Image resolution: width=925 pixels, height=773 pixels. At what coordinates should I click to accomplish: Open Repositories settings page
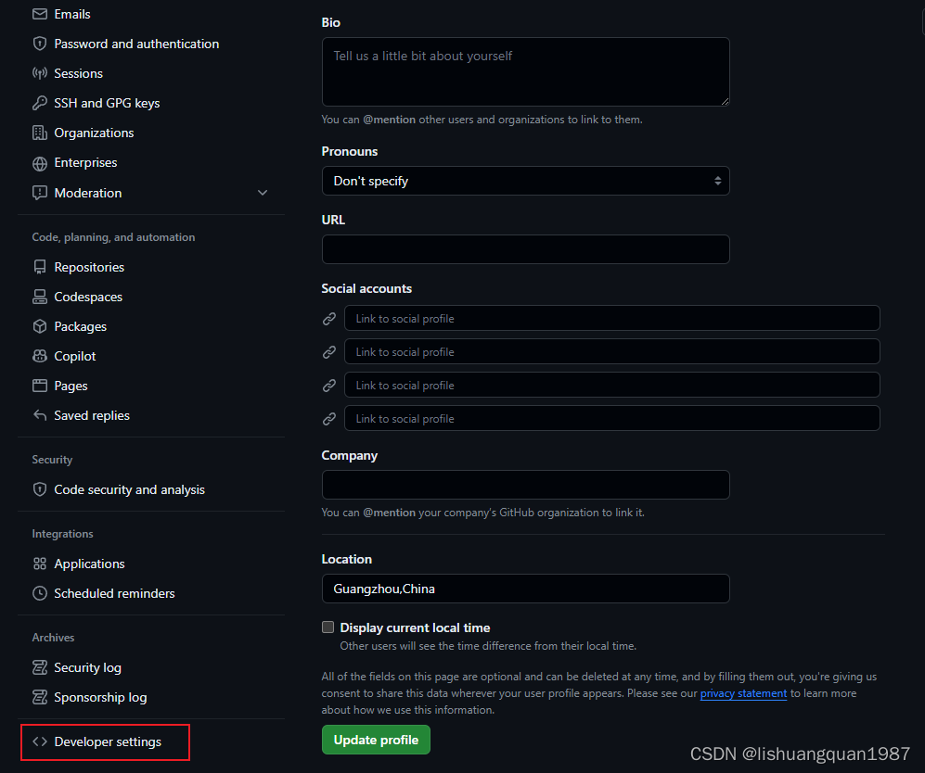89,267
